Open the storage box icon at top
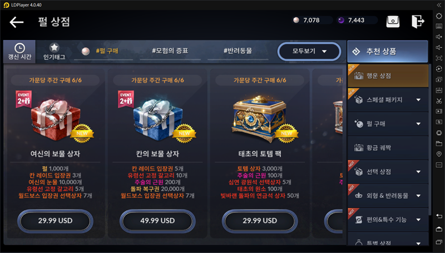The image size is (445, 253). point(393,21)
